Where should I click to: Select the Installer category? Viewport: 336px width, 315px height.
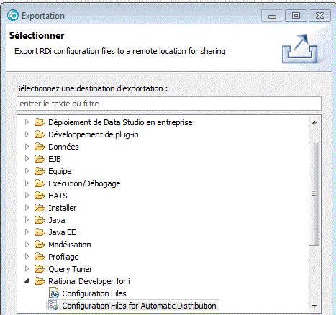63,208
